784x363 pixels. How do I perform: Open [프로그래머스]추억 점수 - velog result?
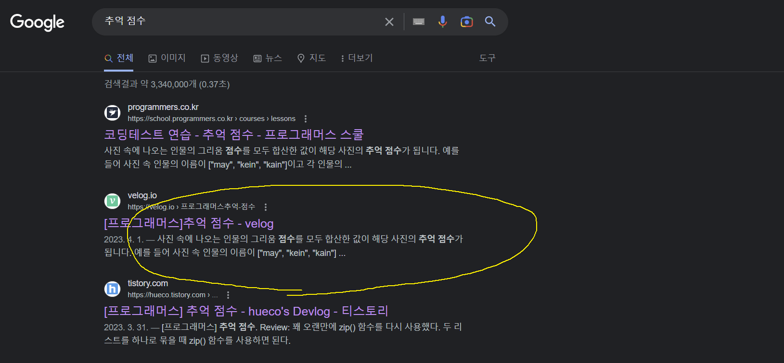tap(189, 223)
